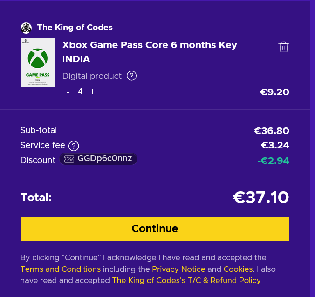Click The King of Codes seller name
The height and width of the screenshot is (297, 315).
75,28
